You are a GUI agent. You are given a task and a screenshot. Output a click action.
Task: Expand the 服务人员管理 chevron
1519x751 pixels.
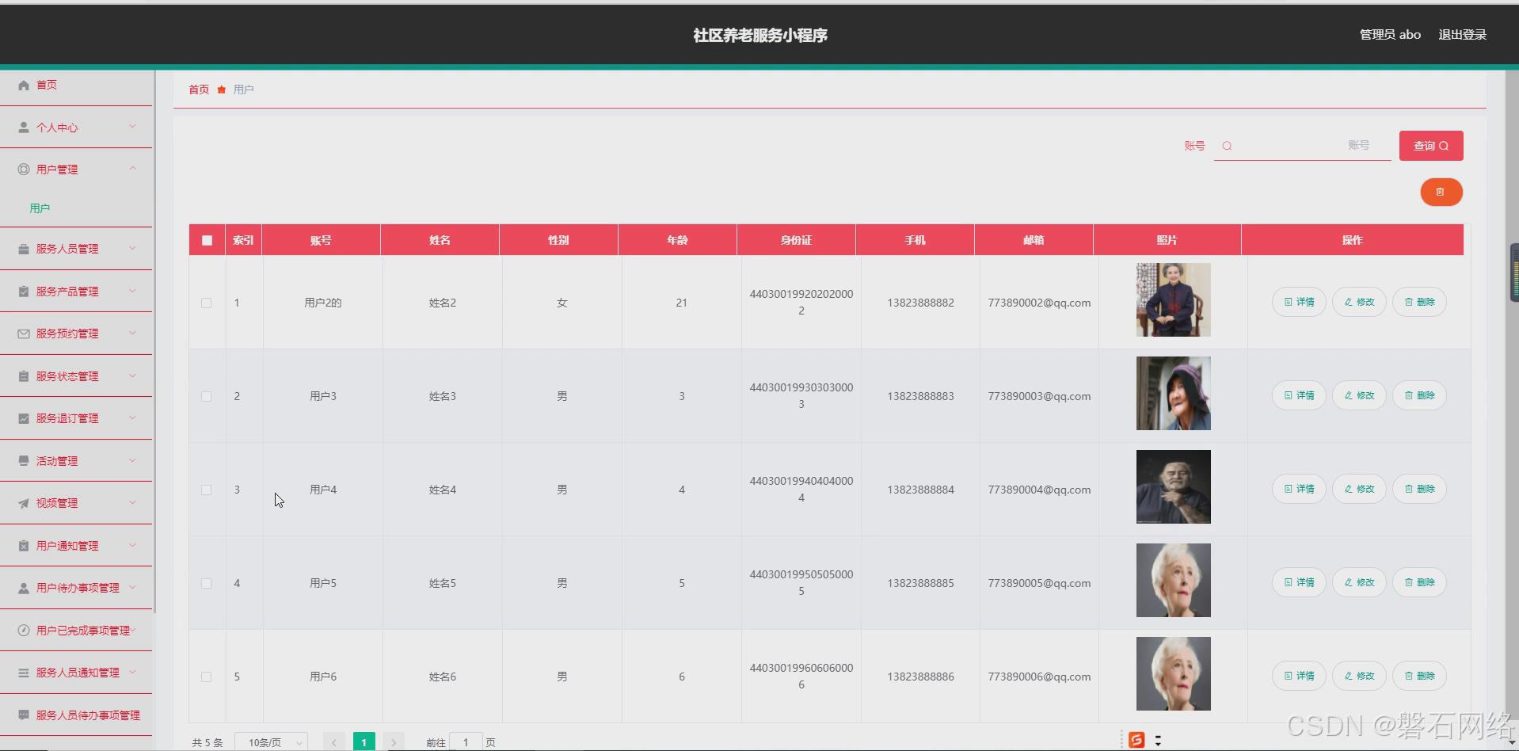coord(132,248)
